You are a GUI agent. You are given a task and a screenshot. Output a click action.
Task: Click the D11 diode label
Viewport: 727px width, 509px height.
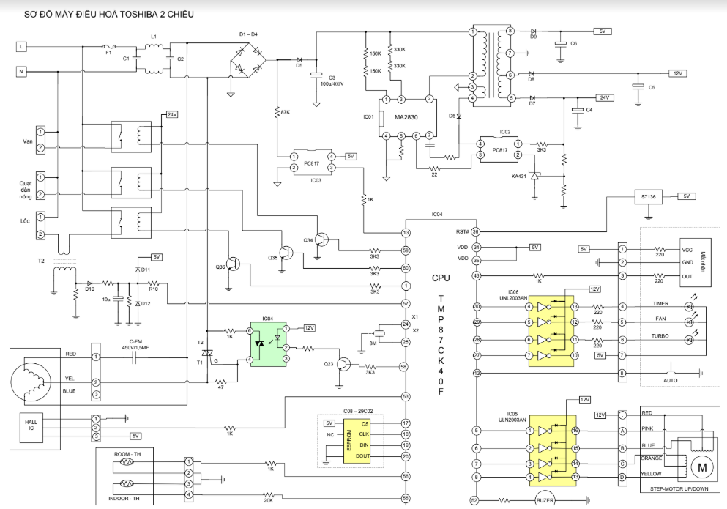tap(146, 270)
